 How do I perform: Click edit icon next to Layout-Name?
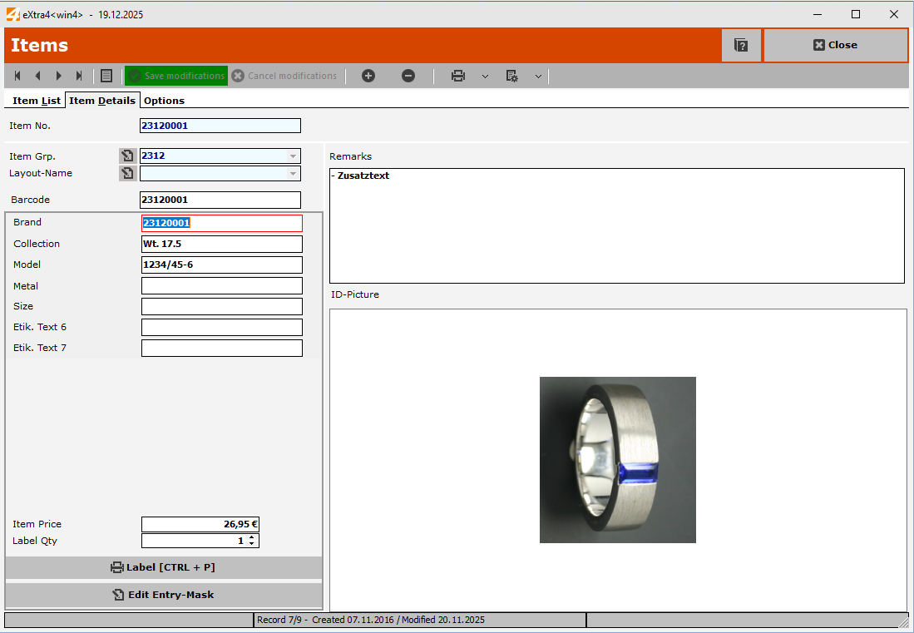click(127, 173)
